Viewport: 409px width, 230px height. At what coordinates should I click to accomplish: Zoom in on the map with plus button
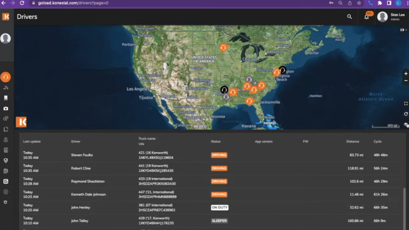(406, 73)
